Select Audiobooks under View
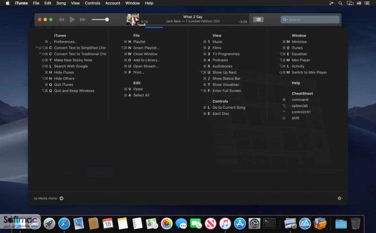The image size is (376, 233). [222, 66]
